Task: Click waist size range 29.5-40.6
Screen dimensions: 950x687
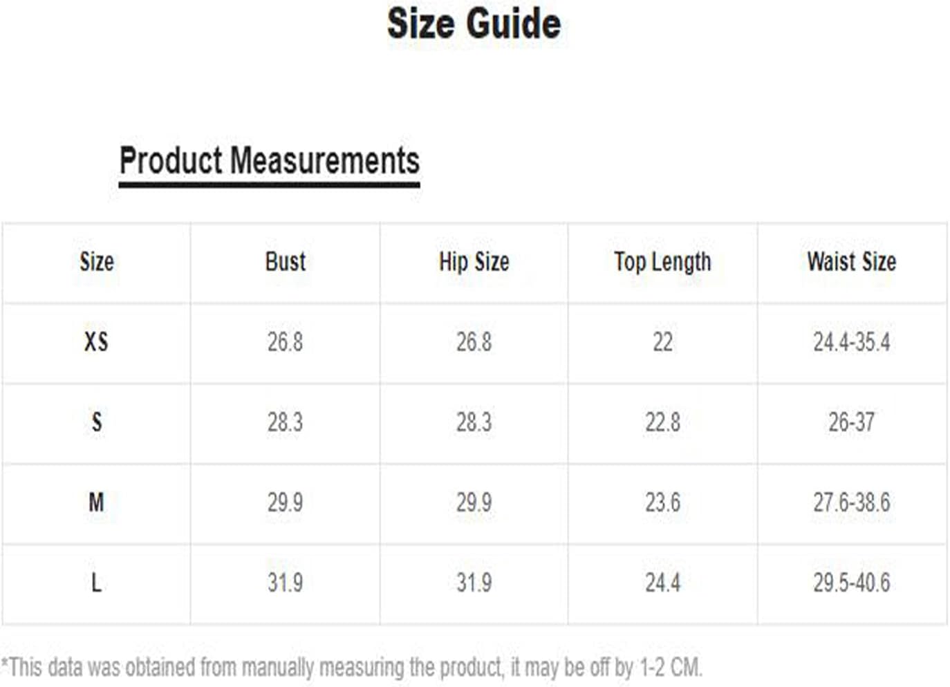Action: click(851, 582)
